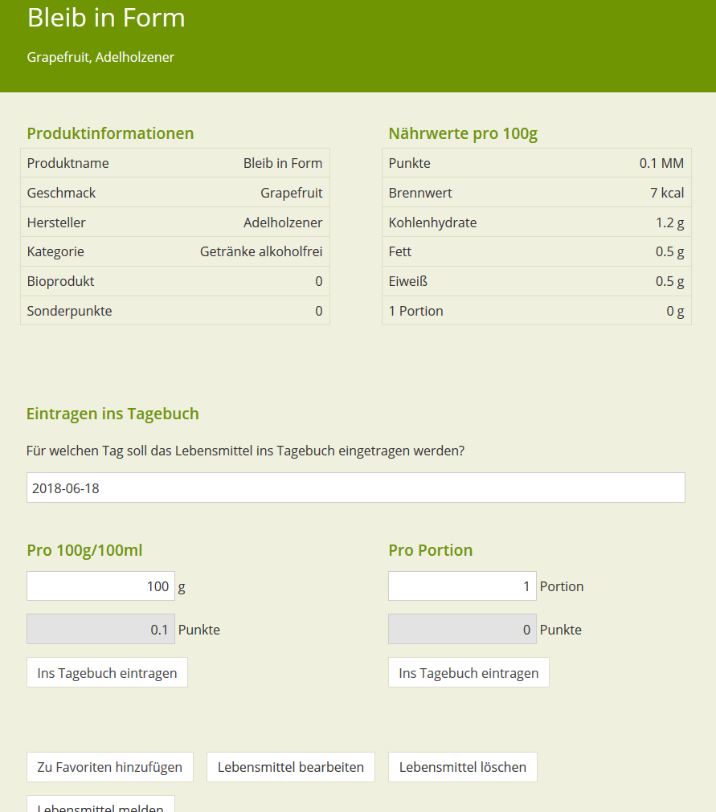The image size is (716, 812).
Task: Click the 'Hersteller' row label
Action: 56,222
